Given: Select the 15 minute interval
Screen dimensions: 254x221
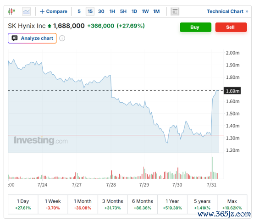Looking at the screenshot, I should tap(90, 11).
